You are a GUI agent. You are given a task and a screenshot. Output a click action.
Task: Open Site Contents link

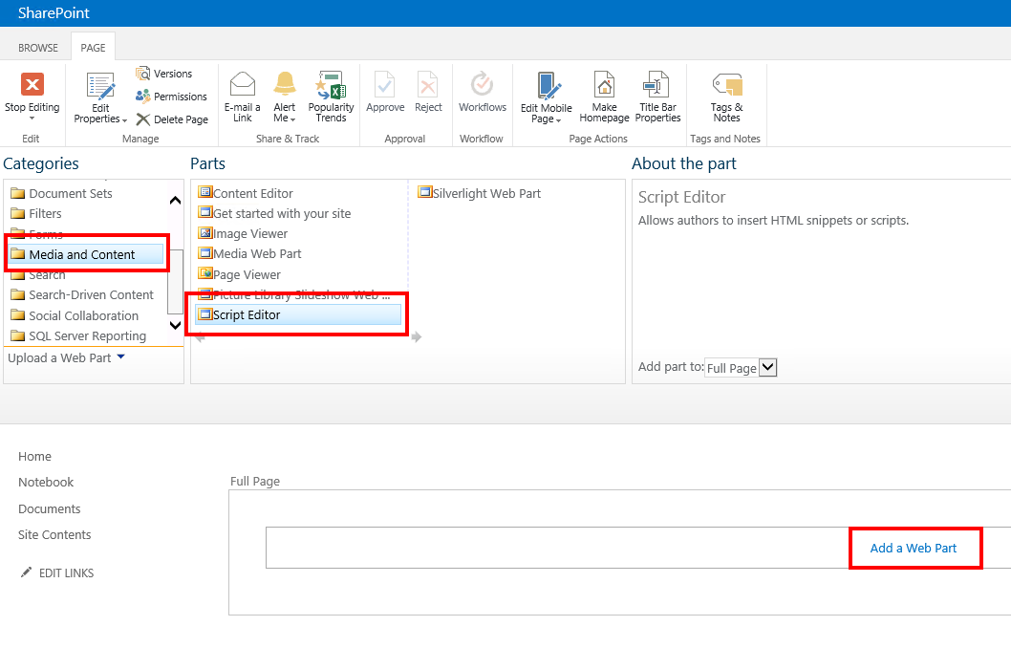point(54,534)
